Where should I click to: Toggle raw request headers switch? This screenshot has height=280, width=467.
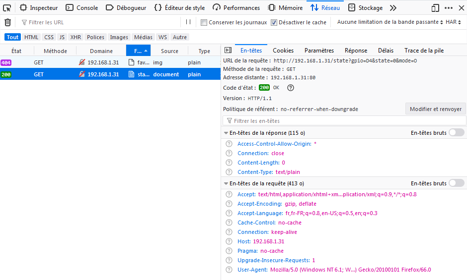(456, 183)
